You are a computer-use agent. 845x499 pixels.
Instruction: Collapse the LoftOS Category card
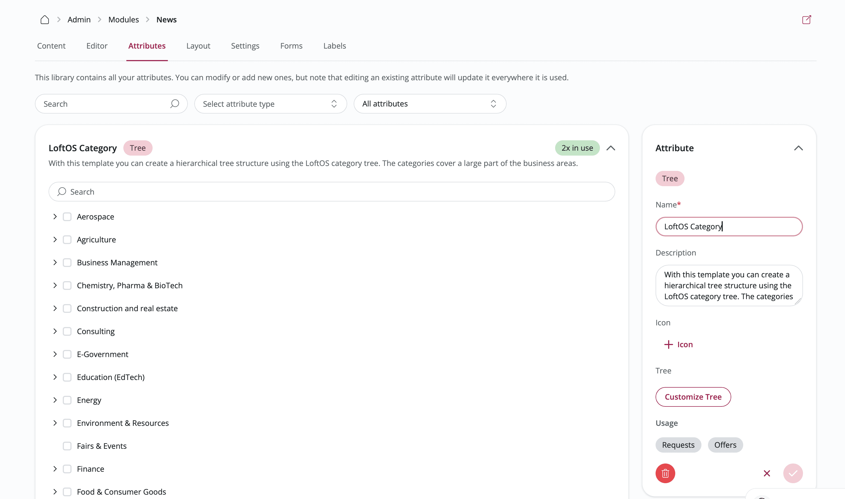pos(610,148)
